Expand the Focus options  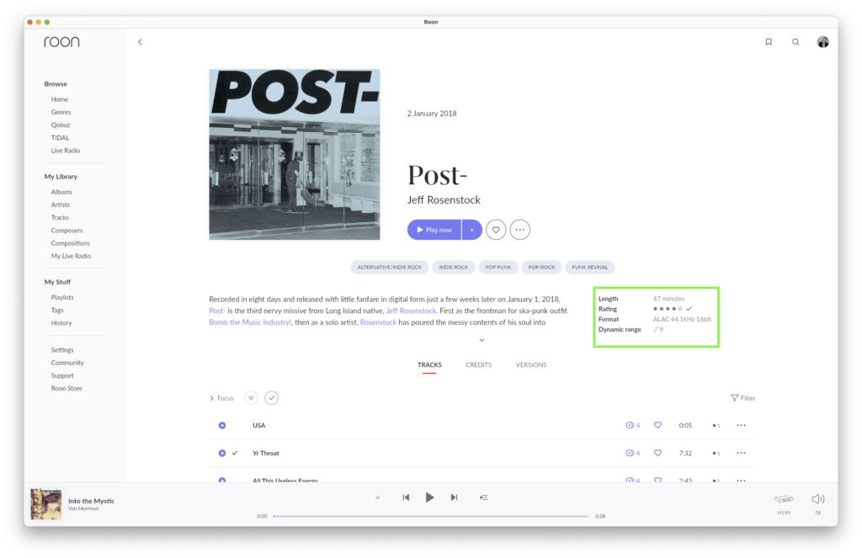click(221, 398)
